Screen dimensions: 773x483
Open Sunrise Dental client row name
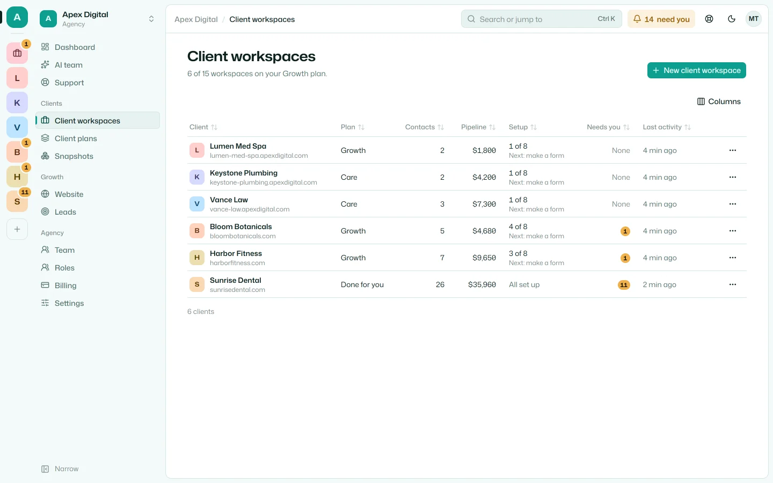tap(236, 280)
